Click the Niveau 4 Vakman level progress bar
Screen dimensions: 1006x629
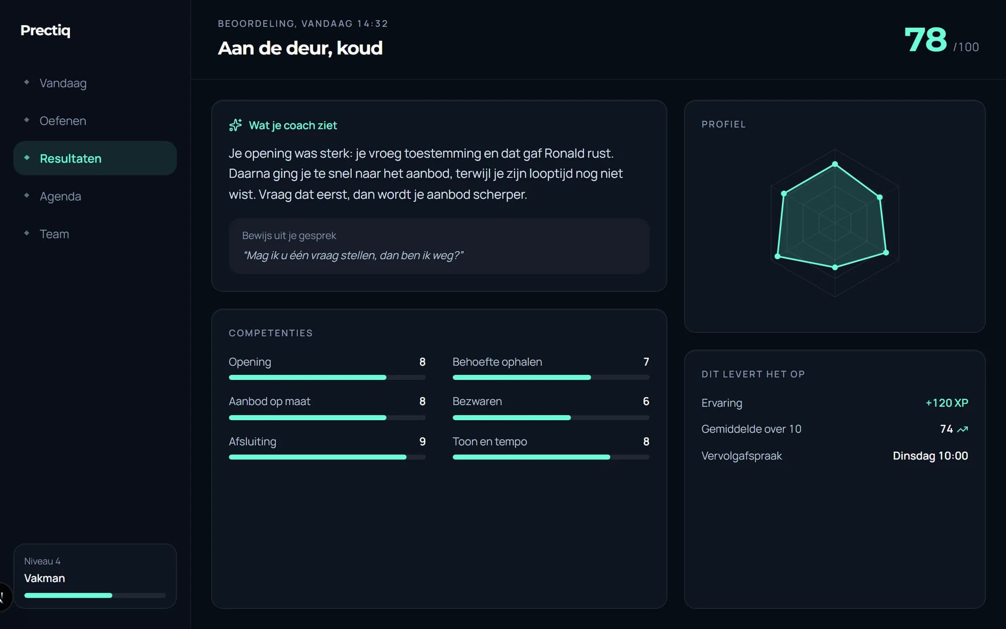pos(95,595)
